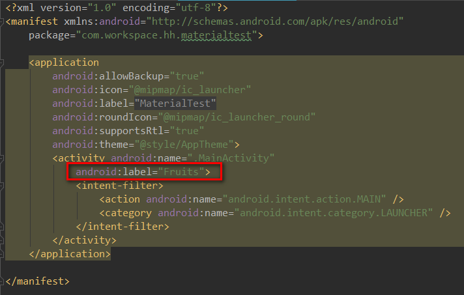Viewport: 464px width, 295px height.
Task: Click the android:supportsRtl attribute name
Action: click(108, 131)
